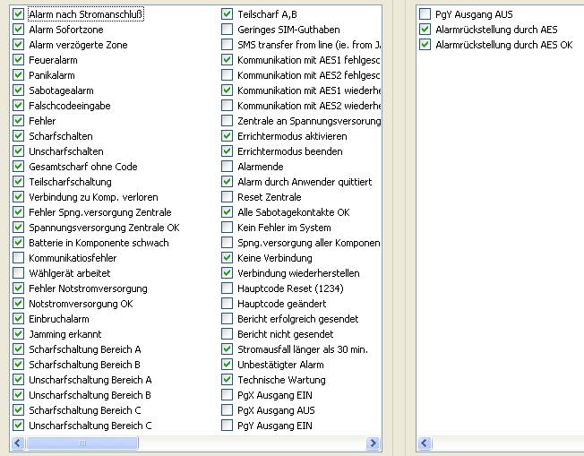
Task: Check the Alarmende option
Action: (228, 167)
